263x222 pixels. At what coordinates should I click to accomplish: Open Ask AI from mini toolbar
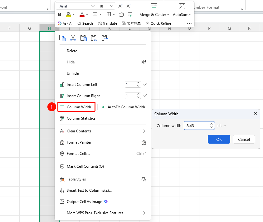[x=65, y=23]
